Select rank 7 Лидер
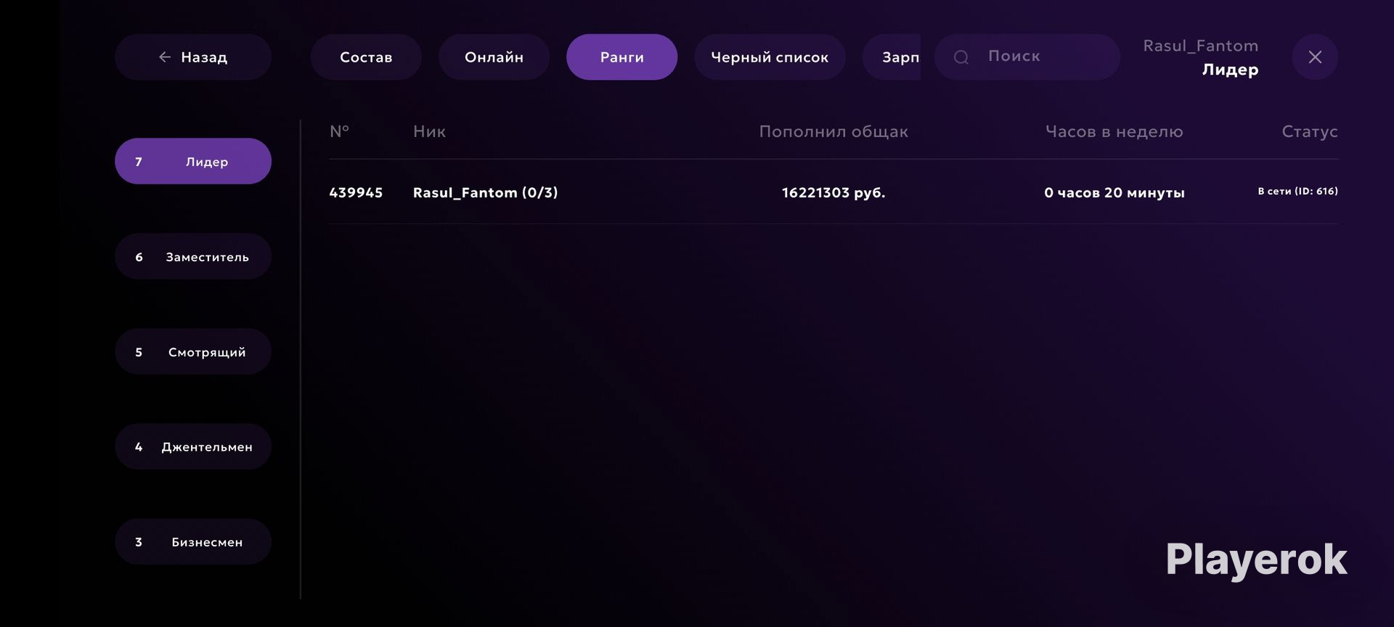 [193, 161]
